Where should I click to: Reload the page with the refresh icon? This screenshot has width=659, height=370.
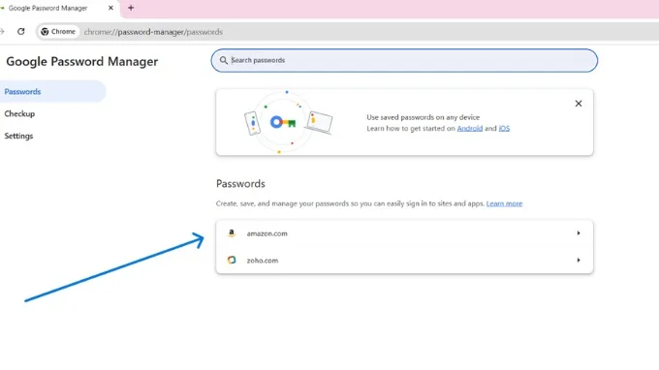(21, 32)
